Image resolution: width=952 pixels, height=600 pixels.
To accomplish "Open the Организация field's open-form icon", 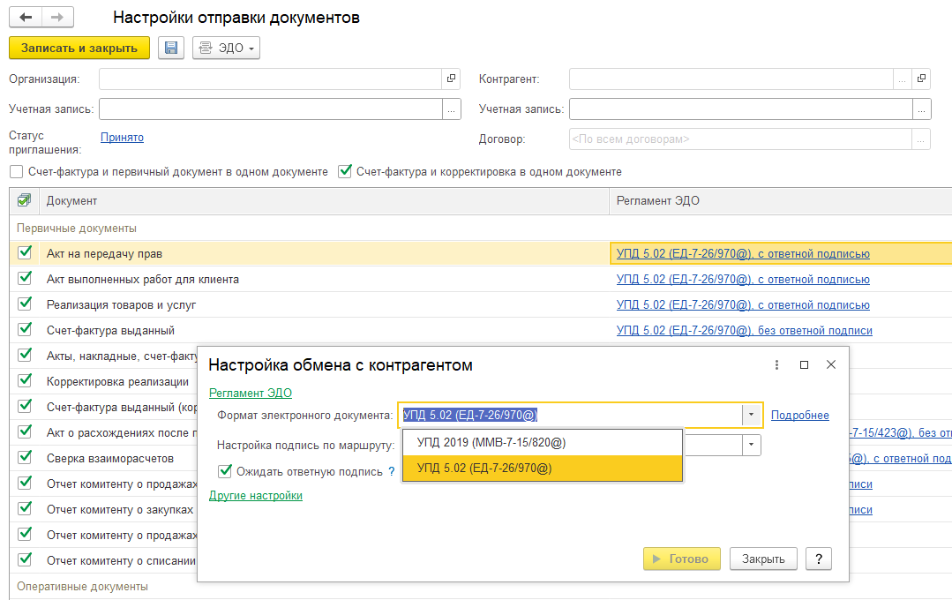I will [452, 79].
